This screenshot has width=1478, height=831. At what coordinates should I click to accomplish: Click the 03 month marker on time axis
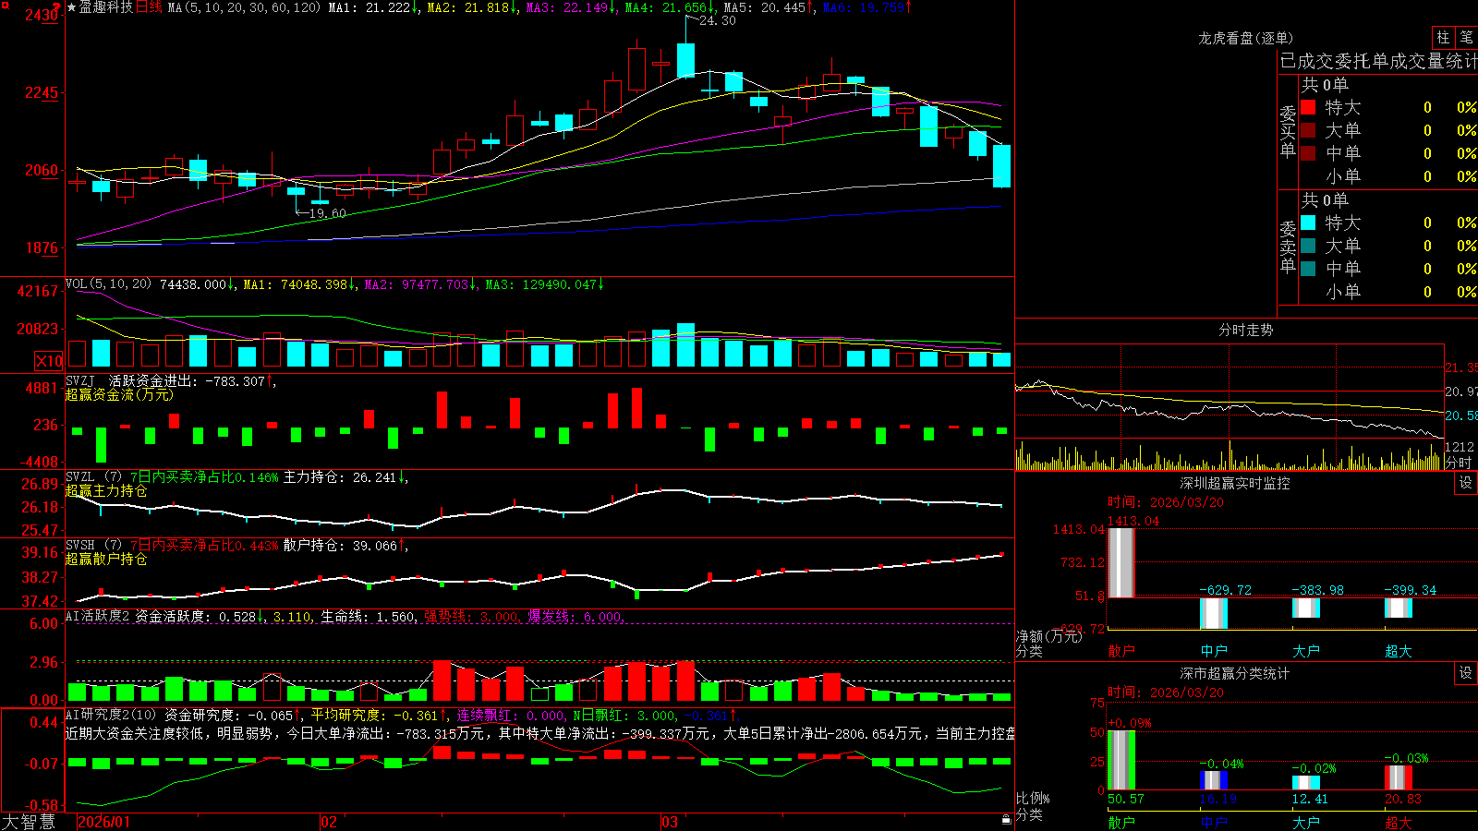point(670,822)
